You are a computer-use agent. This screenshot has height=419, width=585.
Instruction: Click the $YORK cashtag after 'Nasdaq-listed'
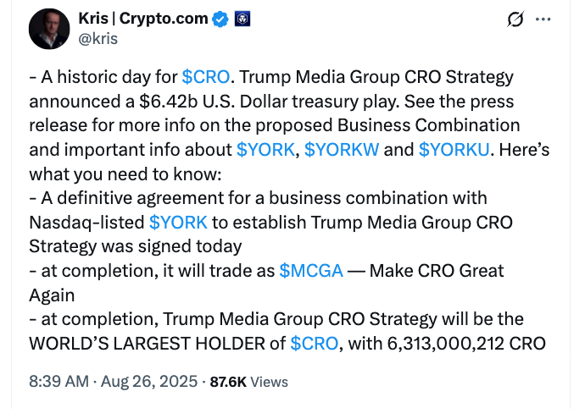177,223
